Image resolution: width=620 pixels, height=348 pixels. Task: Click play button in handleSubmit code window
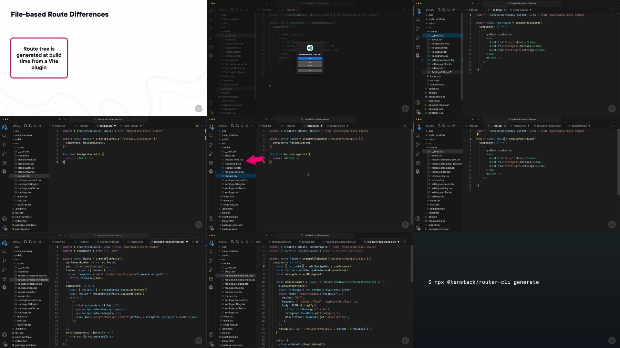[x=405, y=341]
